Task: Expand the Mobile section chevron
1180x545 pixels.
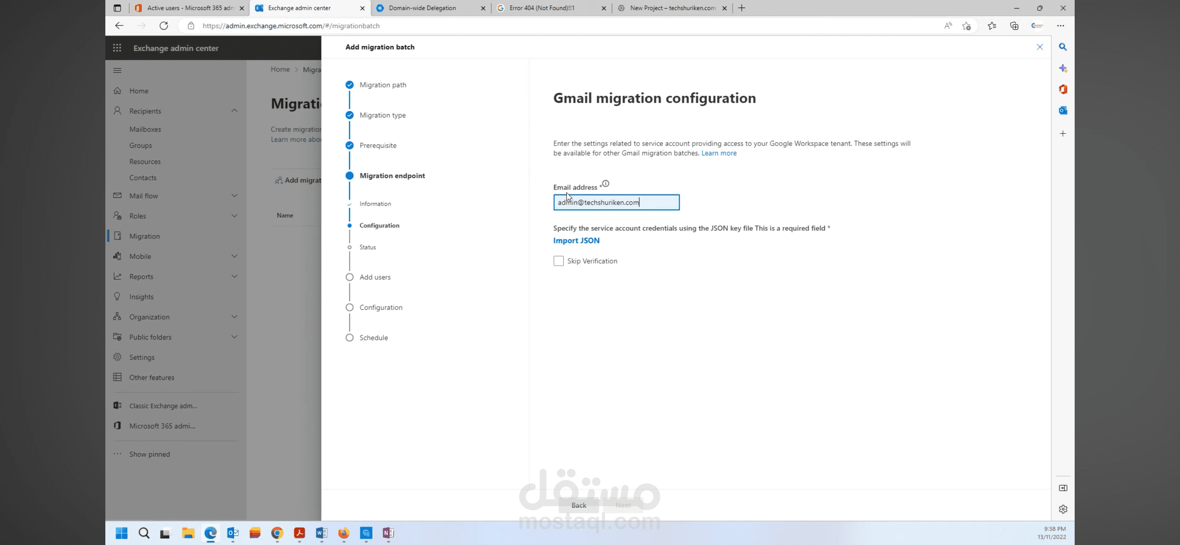Action: (x=234, y=256)
